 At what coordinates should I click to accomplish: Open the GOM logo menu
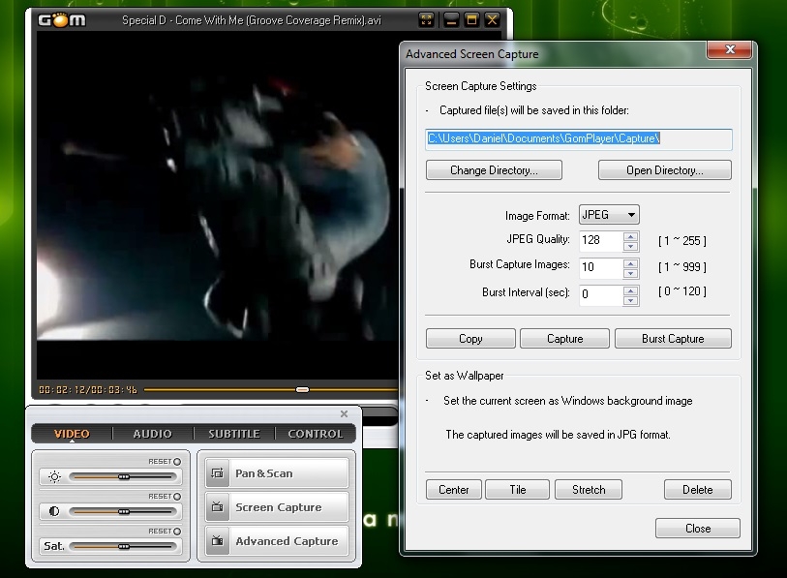click(x=62, y=20)
